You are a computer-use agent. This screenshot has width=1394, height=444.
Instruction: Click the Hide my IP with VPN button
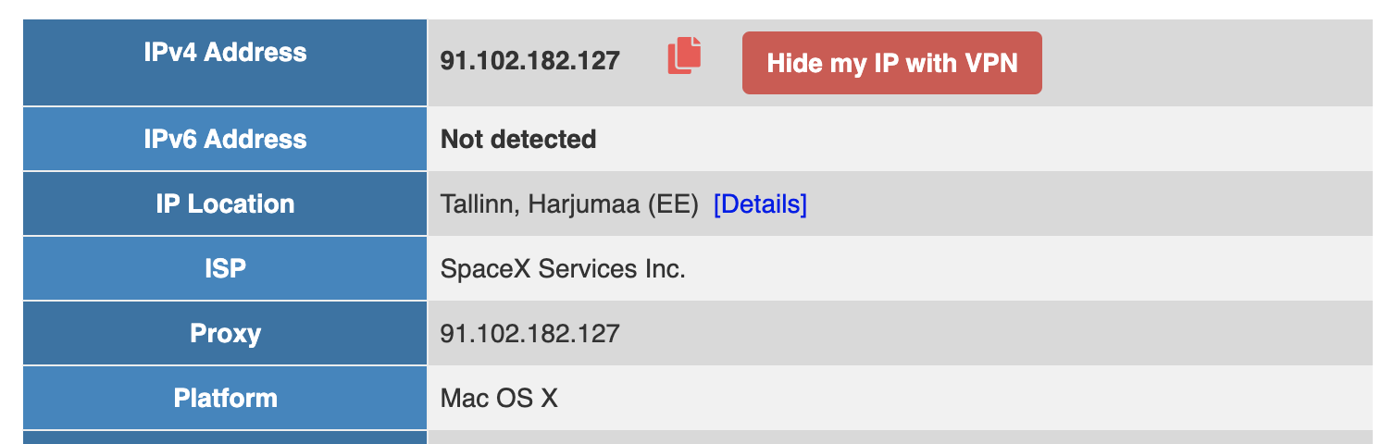(x=891, y=63)
